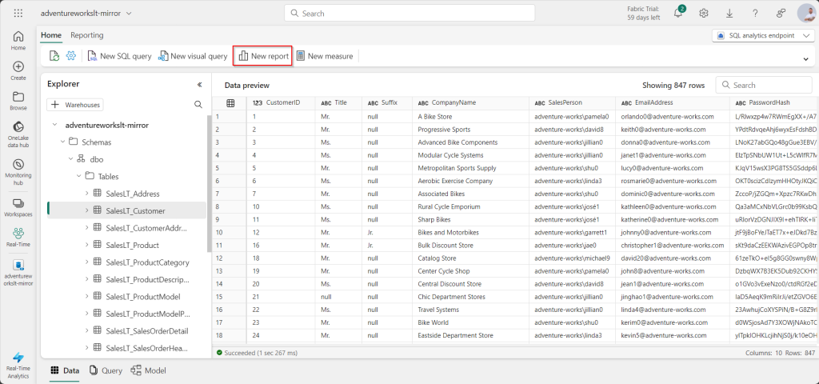819x384 pixels.
Task: Open settings gear in top bar
Action: pos(704,13)
